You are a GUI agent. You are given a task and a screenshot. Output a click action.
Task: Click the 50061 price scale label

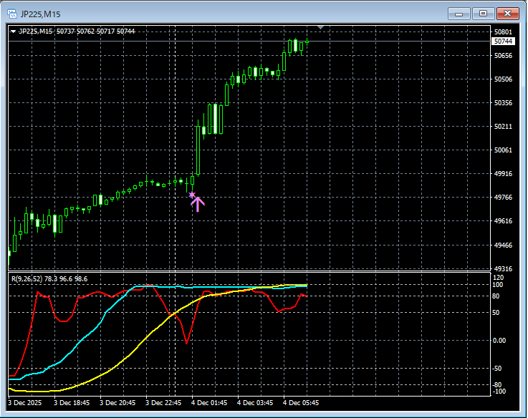pos(503,150)
